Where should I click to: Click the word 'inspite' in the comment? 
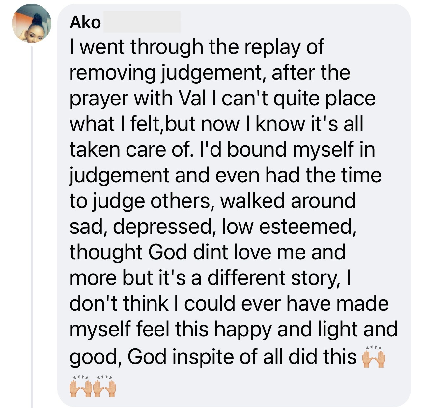[x=203, y=357]
